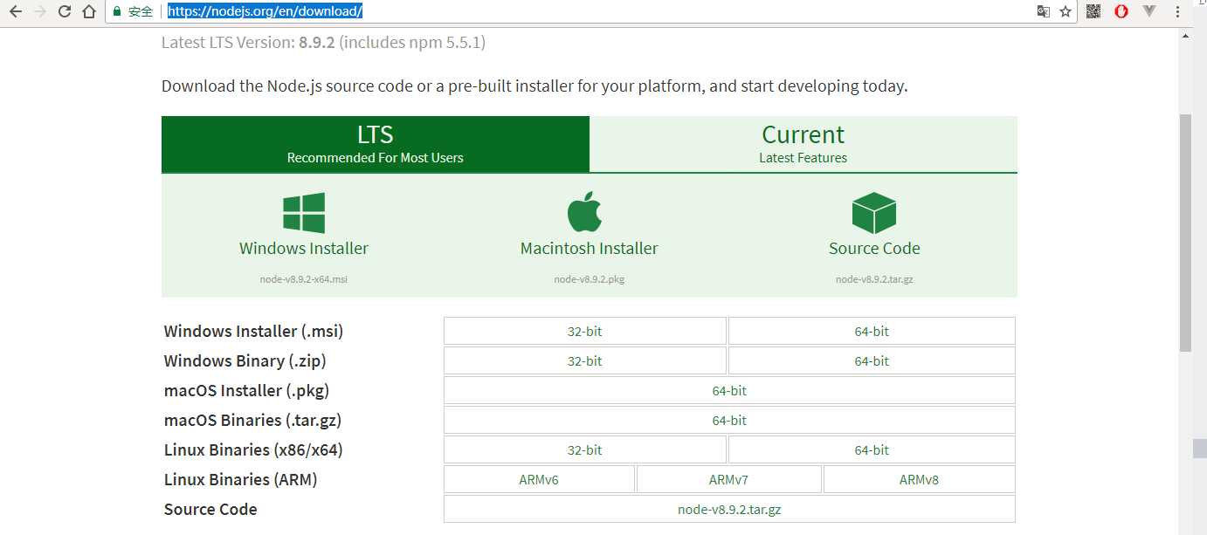The width and height of the screenshot is (1207, 535).
Task: Download Windows Binary (.zip) 32-bit
Action: pos(585,360)
